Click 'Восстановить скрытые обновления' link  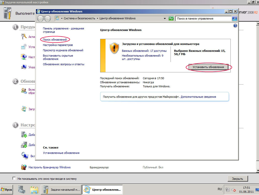pos(58,57)
